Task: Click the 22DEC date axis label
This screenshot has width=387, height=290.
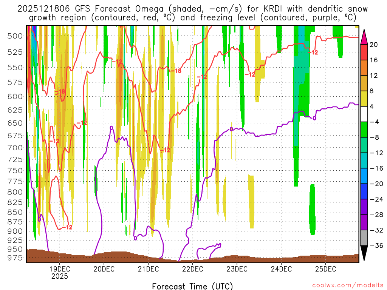Action: [x=192, y=269]
